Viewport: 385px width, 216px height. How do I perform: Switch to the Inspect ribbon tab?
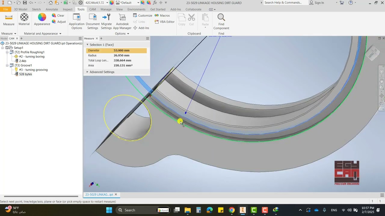[x=68, y=9]
